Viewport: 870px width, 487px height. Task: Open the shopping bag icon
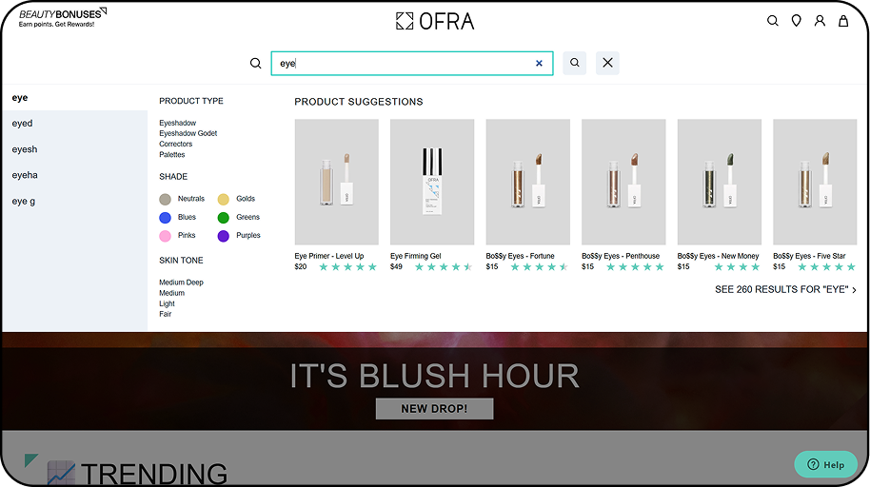coord(843,21)
